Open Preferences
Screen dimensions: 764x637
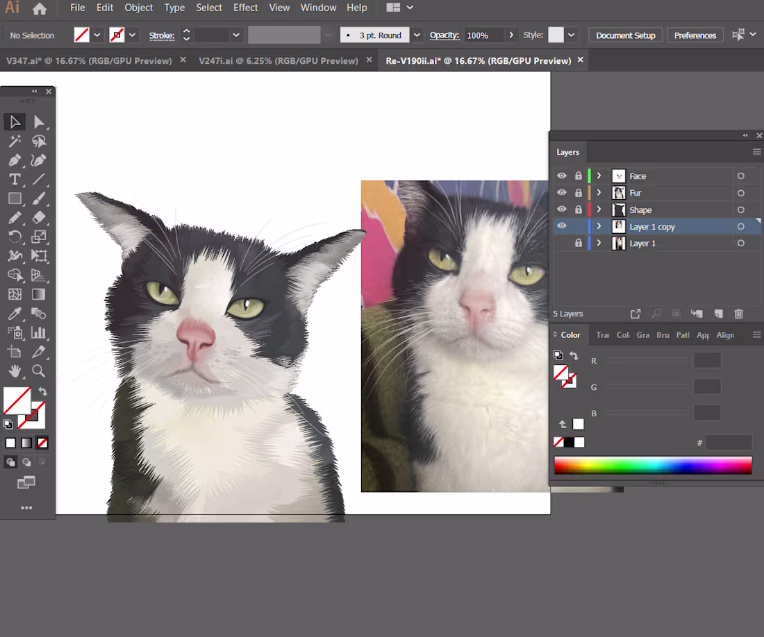pyautogui.click(x=695, y=35)
